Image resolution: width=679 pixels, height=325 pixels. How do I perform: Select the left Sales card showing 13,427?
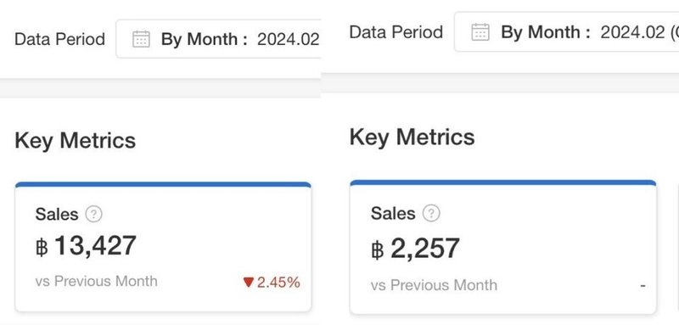pyautogui.click(x=163, y=247)
